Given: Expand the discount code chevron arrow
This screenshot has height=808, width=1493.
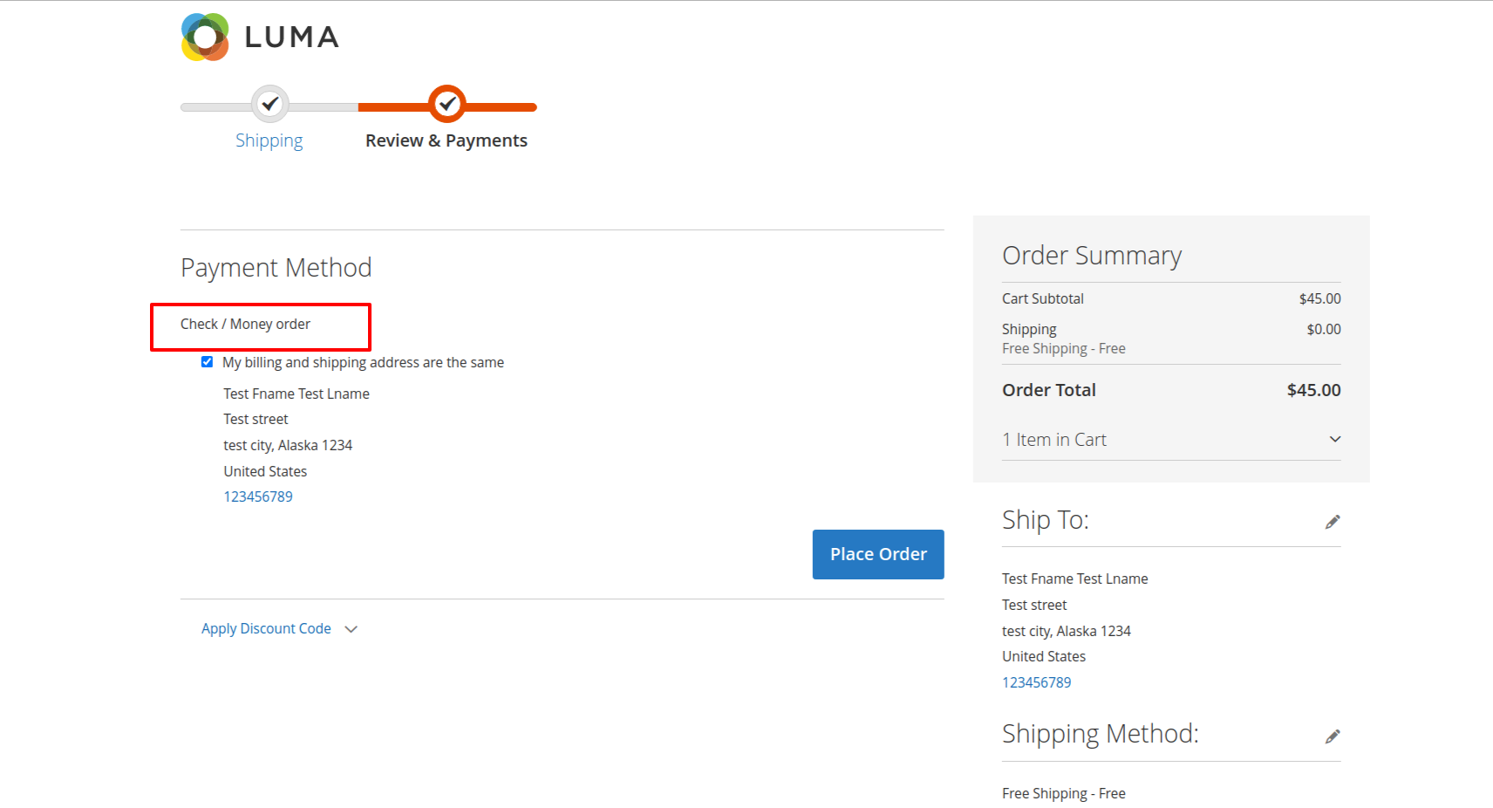Looking at the screenshot, I should click(x=351, y=629).
